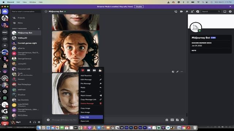Choose Pin Message in context menu
This screenshot has width=234, height=131.
[91, 84]
